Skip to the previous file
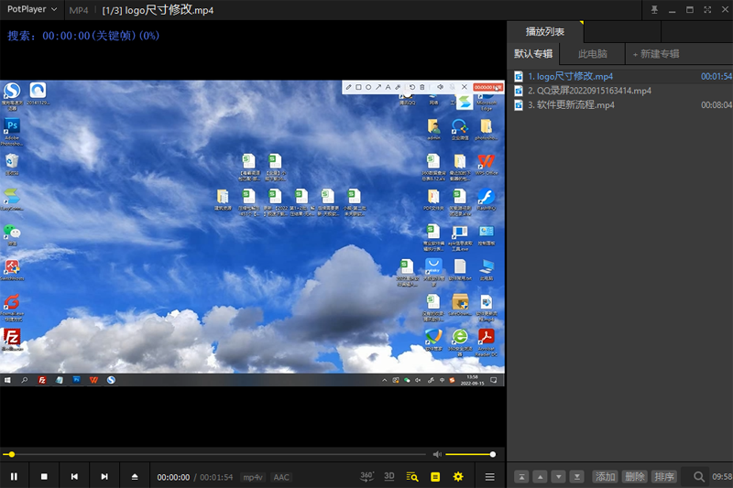Image resolution: width=733 pixels, height=488 pixels. 74,477
